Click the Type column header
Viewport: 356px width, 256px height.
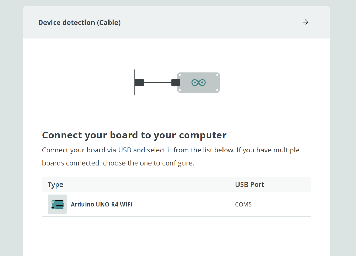(x=55, y=184)
